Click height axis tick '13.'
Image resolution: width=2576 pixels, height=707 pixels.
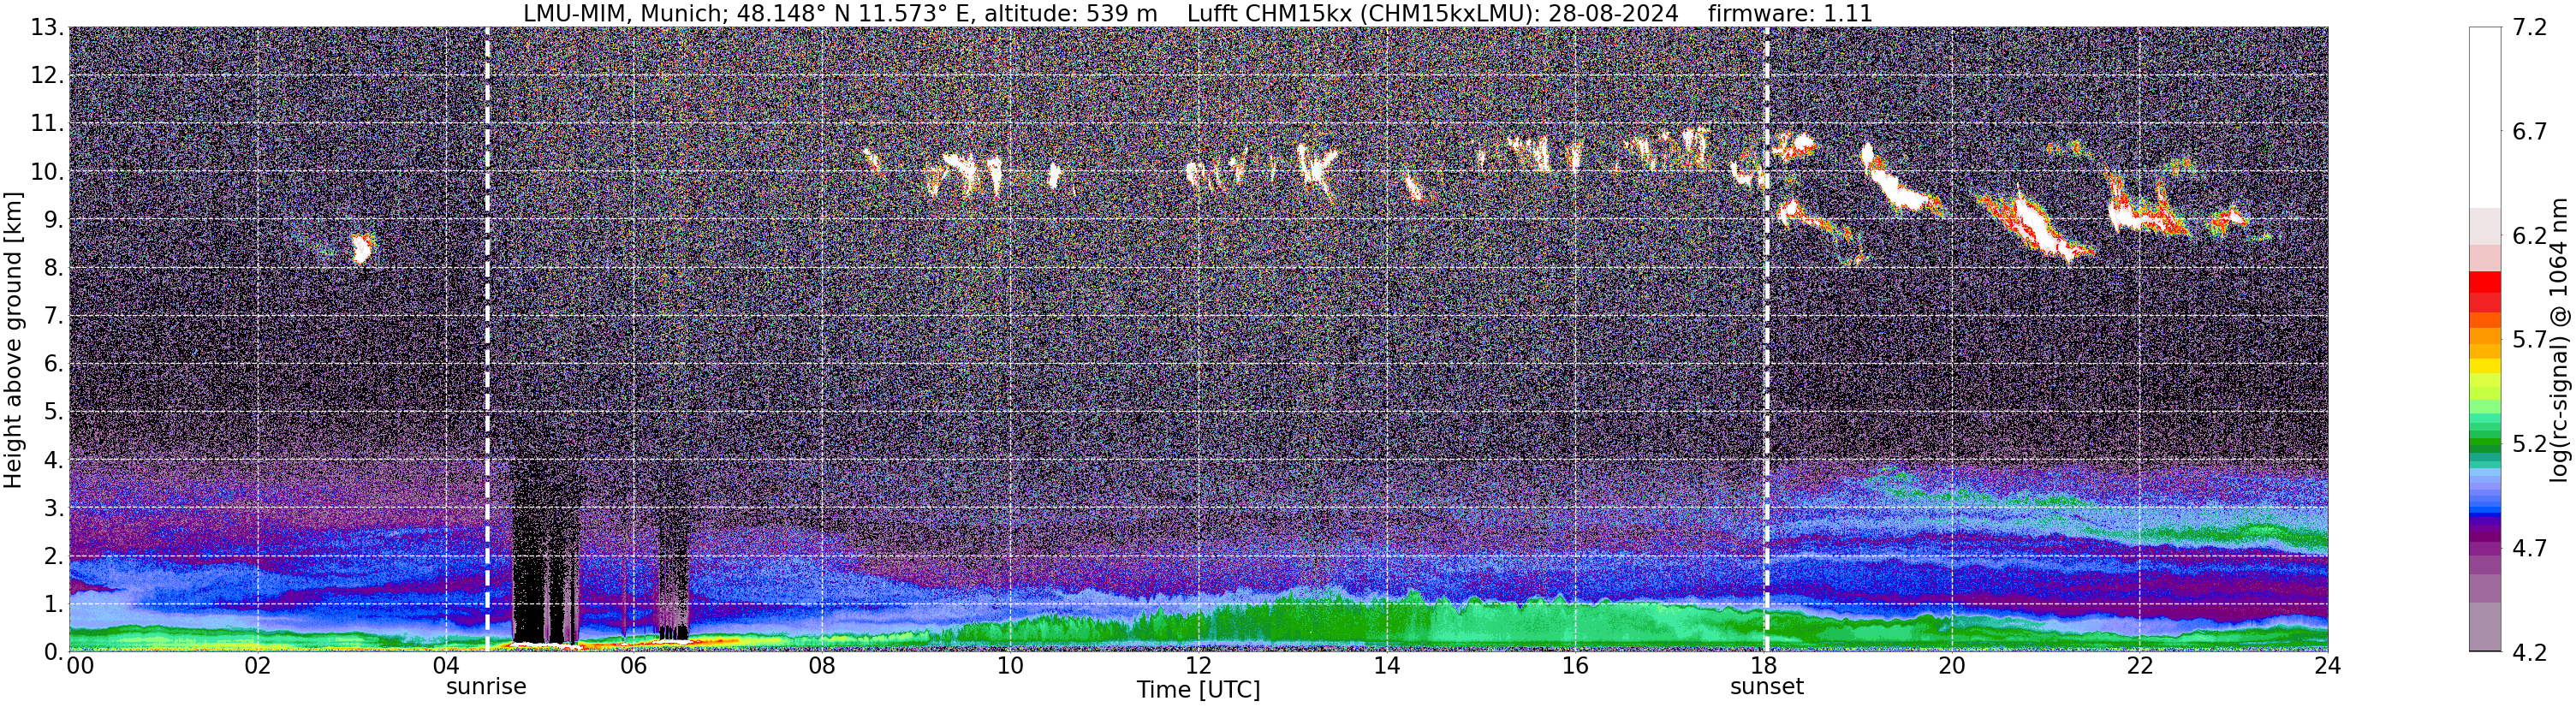(47, 27)
